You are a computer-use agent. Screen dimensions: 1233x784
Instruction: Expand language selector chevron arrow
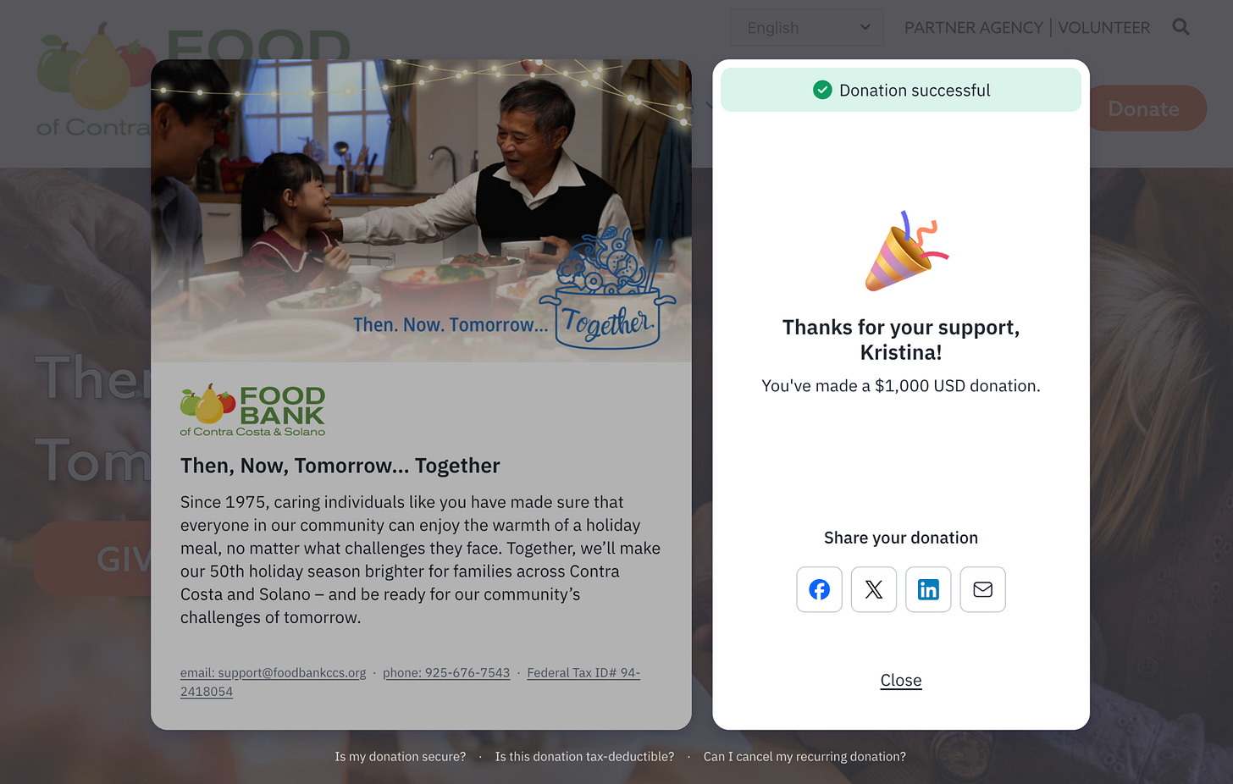coord(865,27)
